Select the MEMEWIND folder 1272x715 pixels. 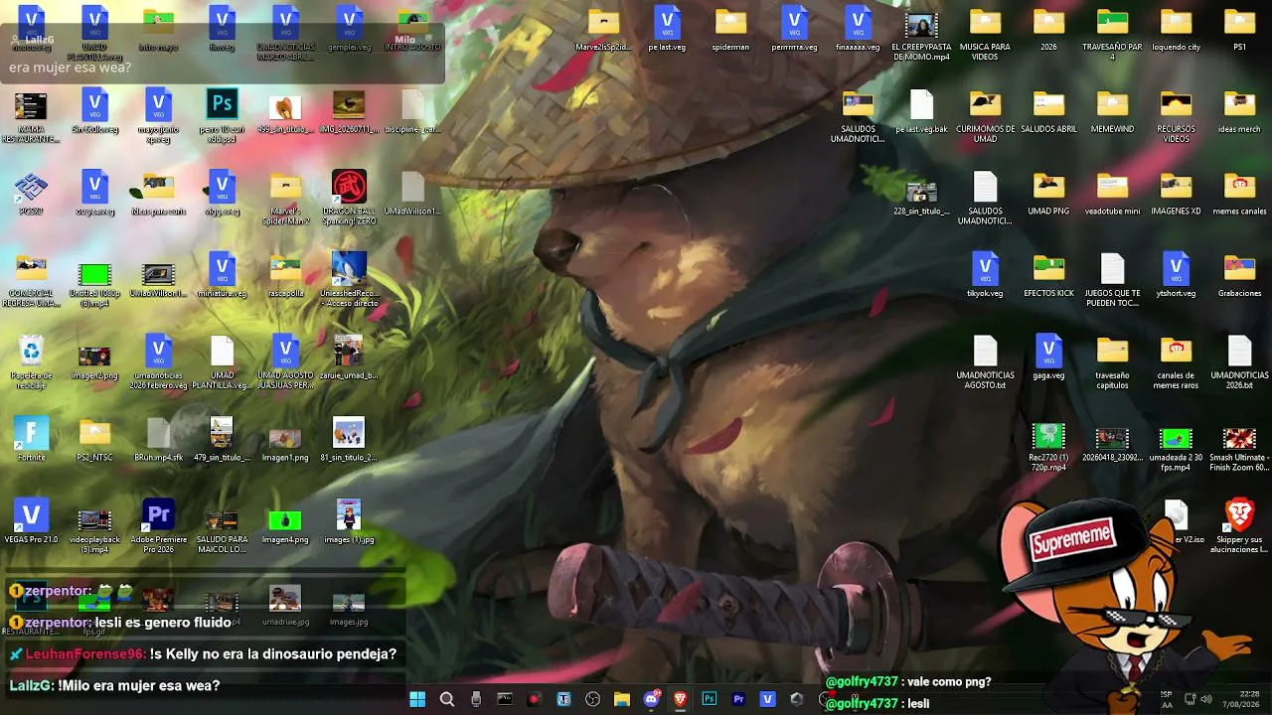(x=1112, y=110)
